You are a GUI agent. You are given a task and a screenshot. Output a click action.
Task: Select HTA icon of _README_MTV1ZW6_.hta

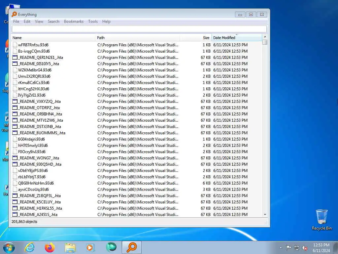pyautogui.click(x=15, y=120)
